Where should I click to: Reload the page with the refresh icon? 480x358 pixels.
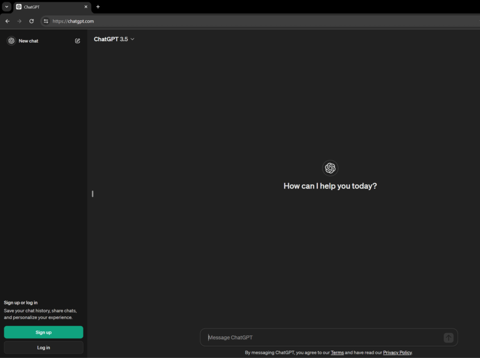pos(31,21)
